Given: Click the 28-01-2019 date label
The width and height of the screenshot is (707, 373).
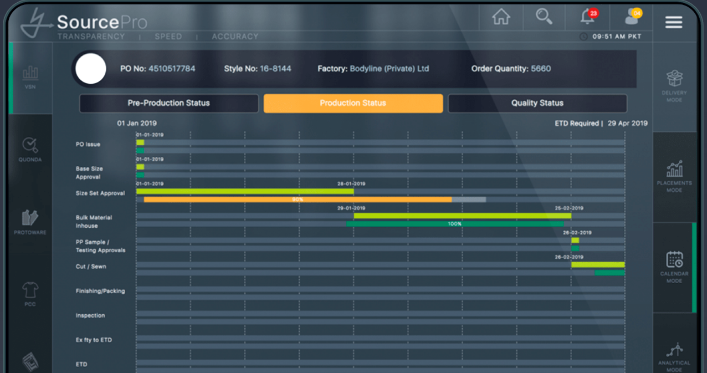Looking at the screenshot, I should [x=351, y=183].
